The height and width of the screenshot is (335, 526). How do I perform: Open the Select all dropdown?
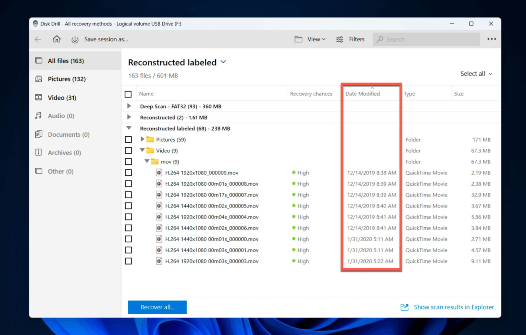(x=476, y=73)
